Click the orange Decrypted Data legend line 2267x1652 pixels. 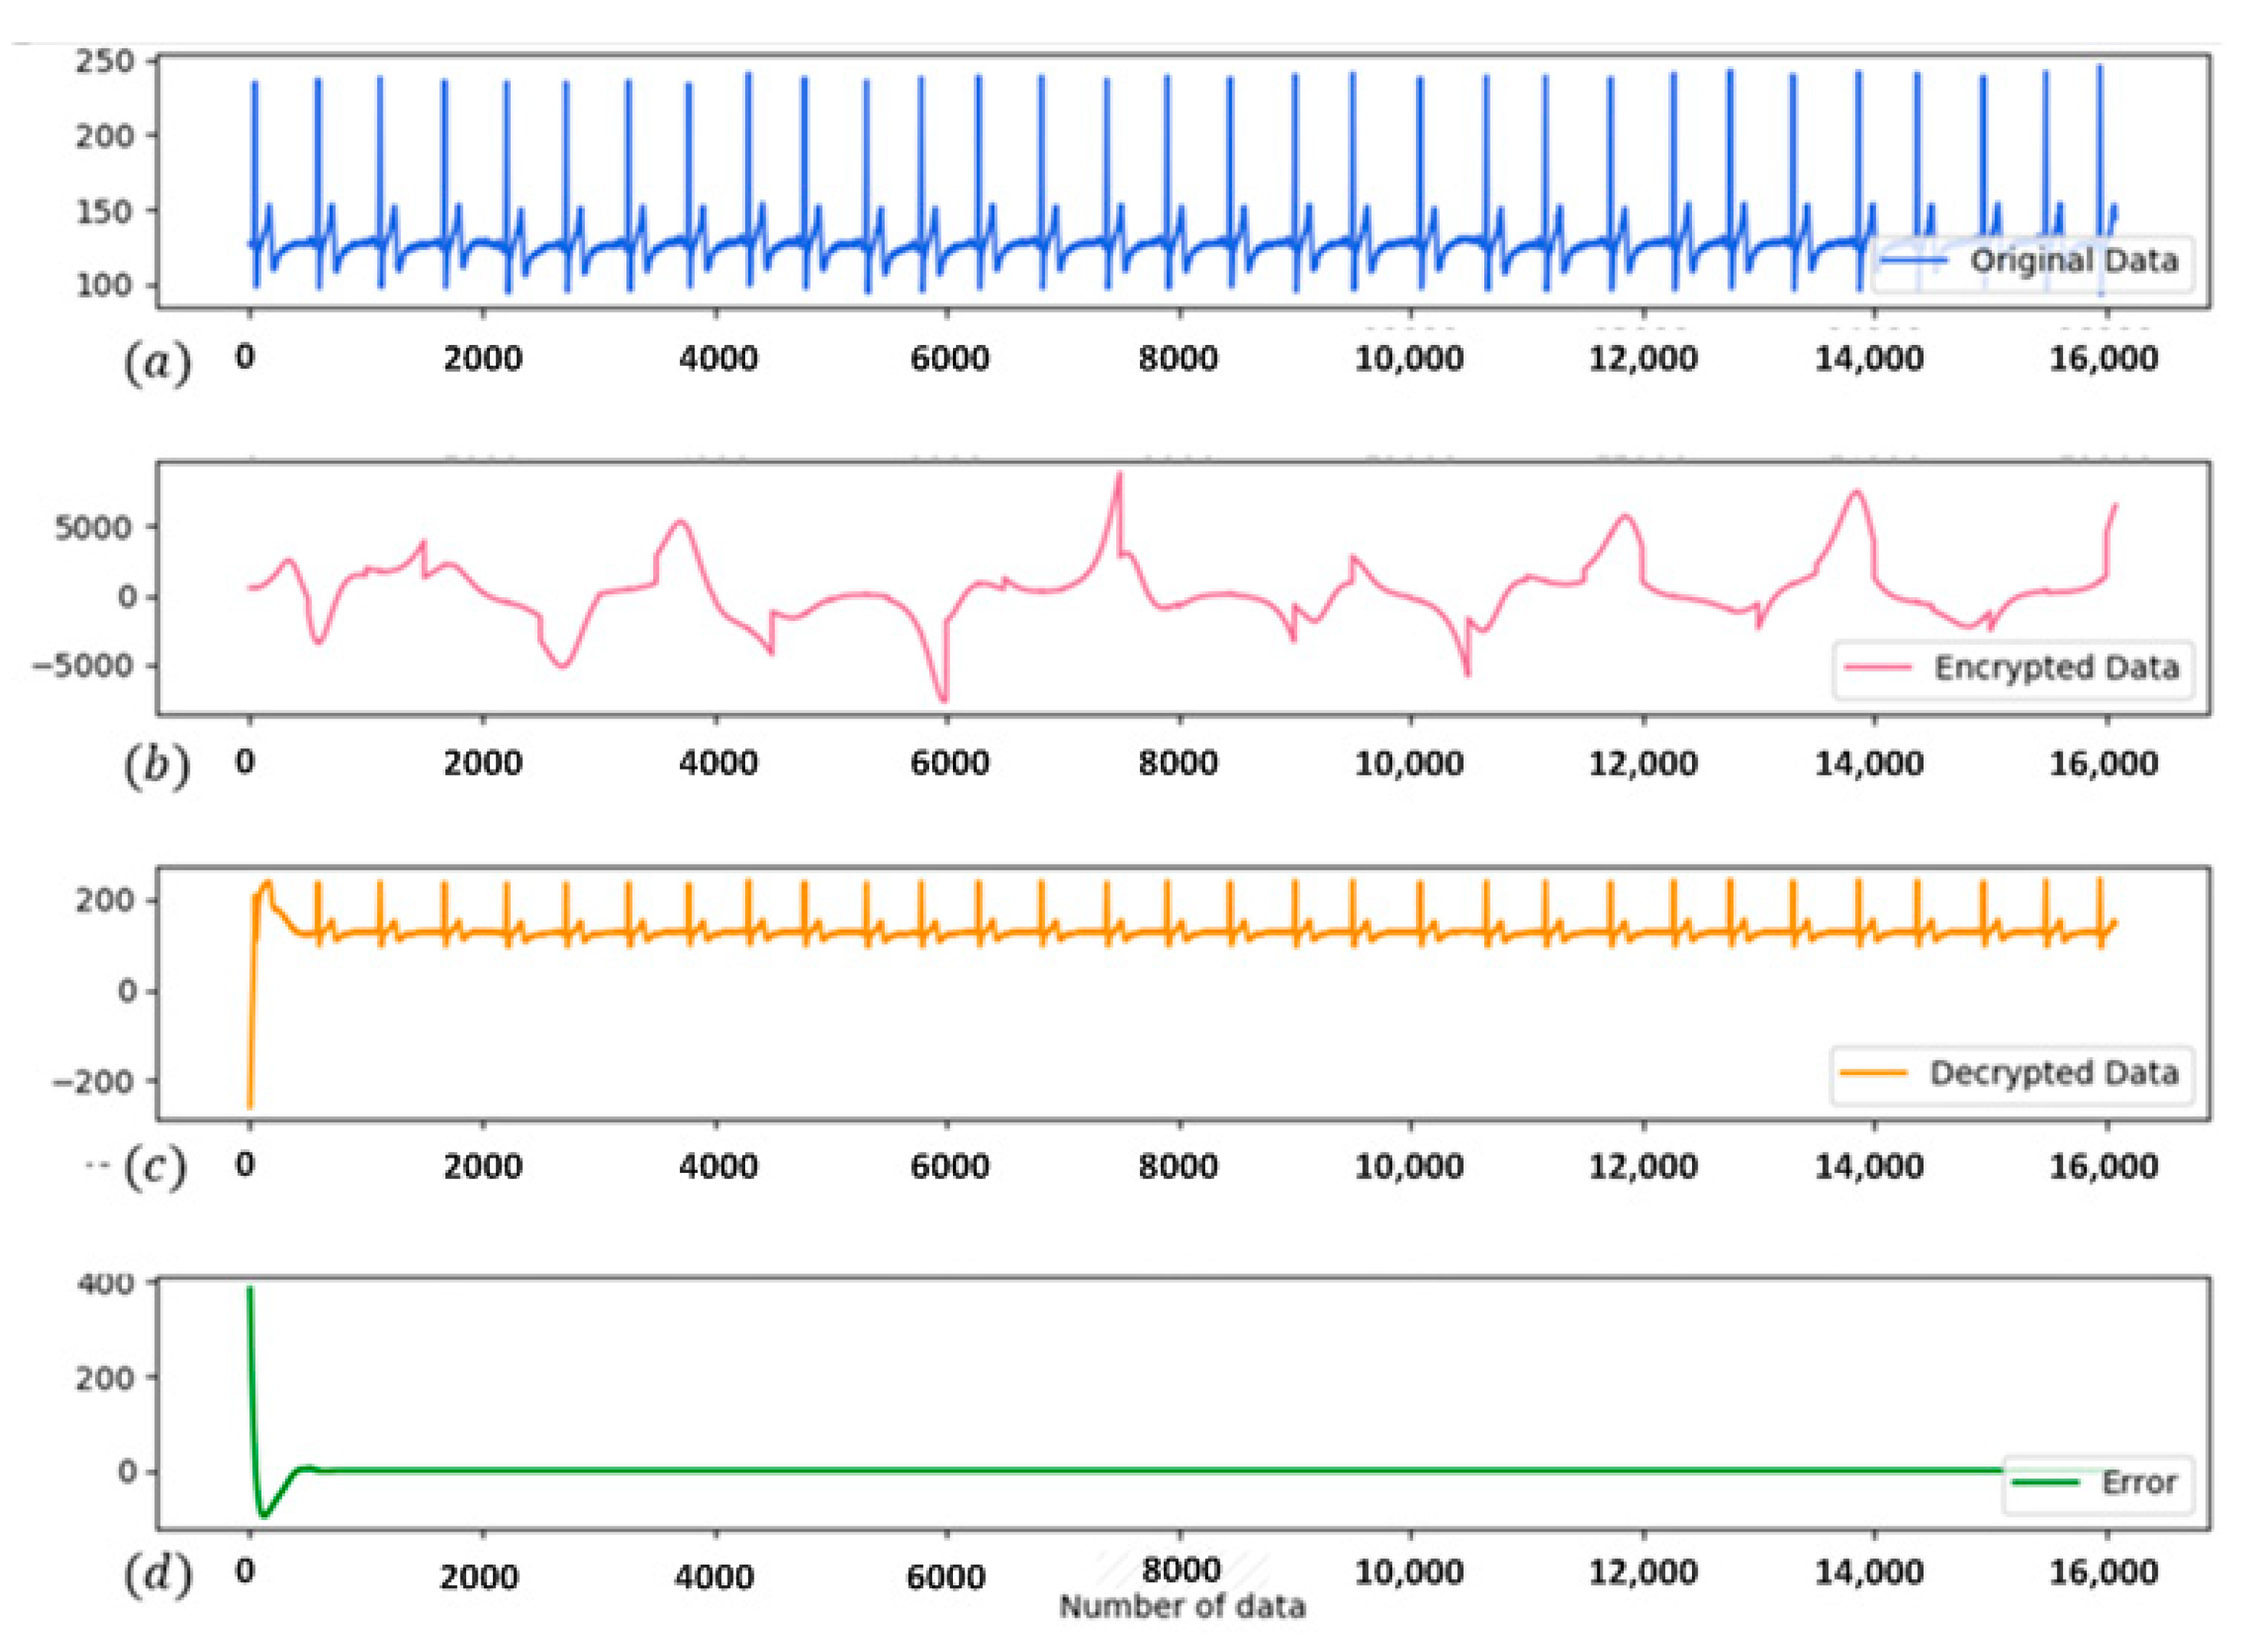pyautogui.click(x=1874, y=1073)
